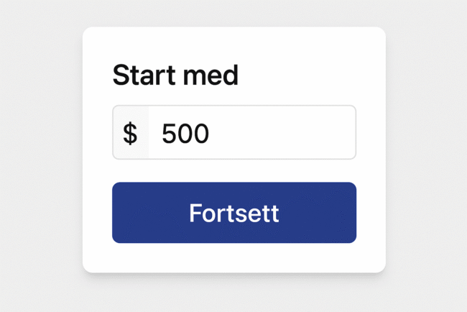Image resolution: width=467 pixels, height=312 pixels.
Task: Choose the Fortsett continue button
Action: tap(233, 213)
